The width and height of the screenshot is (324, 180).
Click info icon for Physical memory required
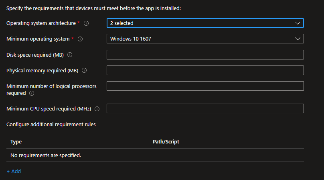[84, 70]
